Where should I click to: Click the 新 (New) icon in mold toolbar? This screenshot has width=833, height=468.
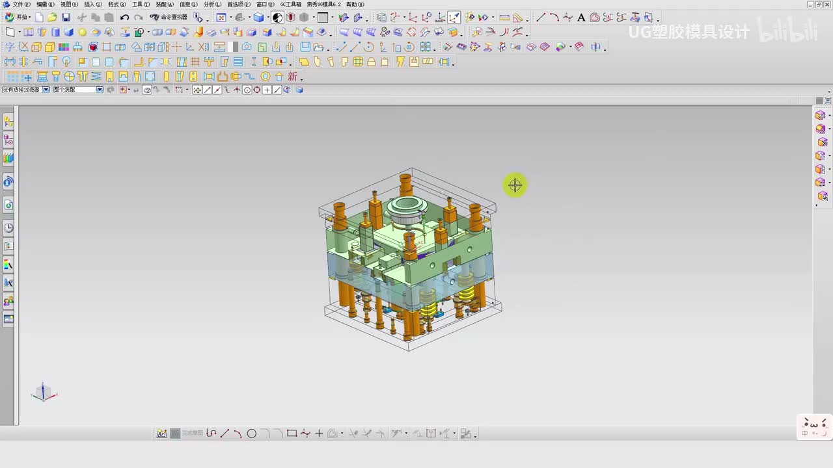click(292, 77)
